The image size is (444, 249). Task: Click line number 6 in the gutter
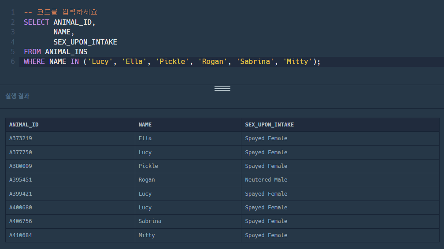click(13, 61)
